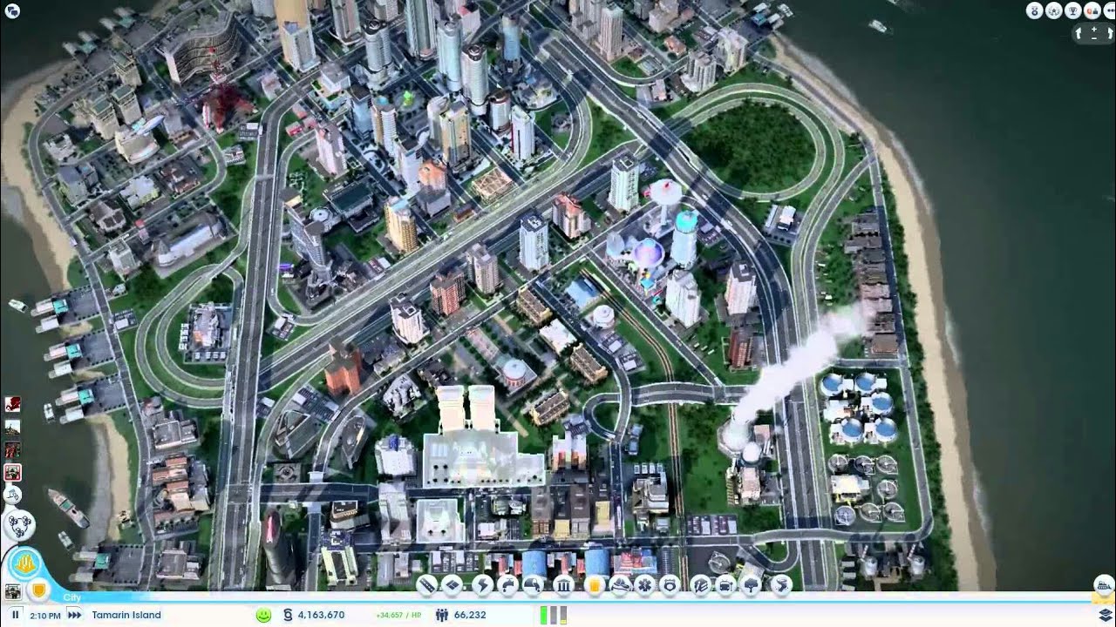Open the Zones menu icon

452,585
